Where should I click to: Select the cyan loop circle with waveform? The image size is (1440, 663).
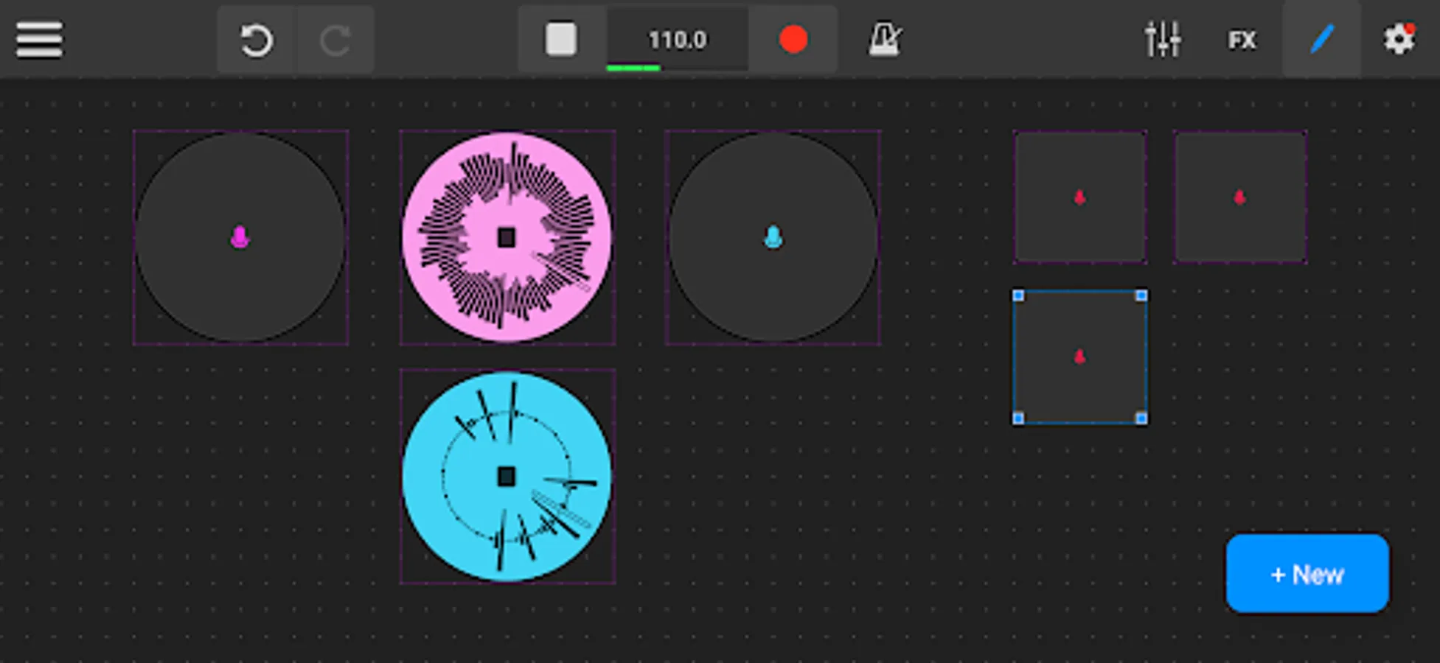(x=507, y=477)
